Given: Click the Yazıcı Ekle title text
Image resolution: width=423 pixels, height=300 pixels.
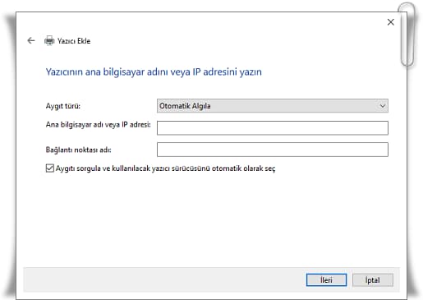Looking at the screenshot, I should coord(74,41).
